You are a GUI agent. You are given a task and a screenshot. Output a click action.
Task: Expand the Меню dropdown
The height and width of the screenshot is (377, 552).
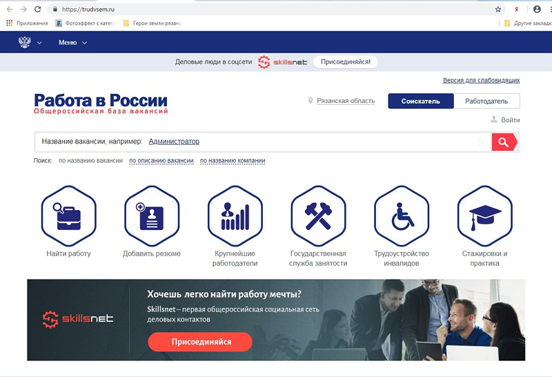[72, 43]
